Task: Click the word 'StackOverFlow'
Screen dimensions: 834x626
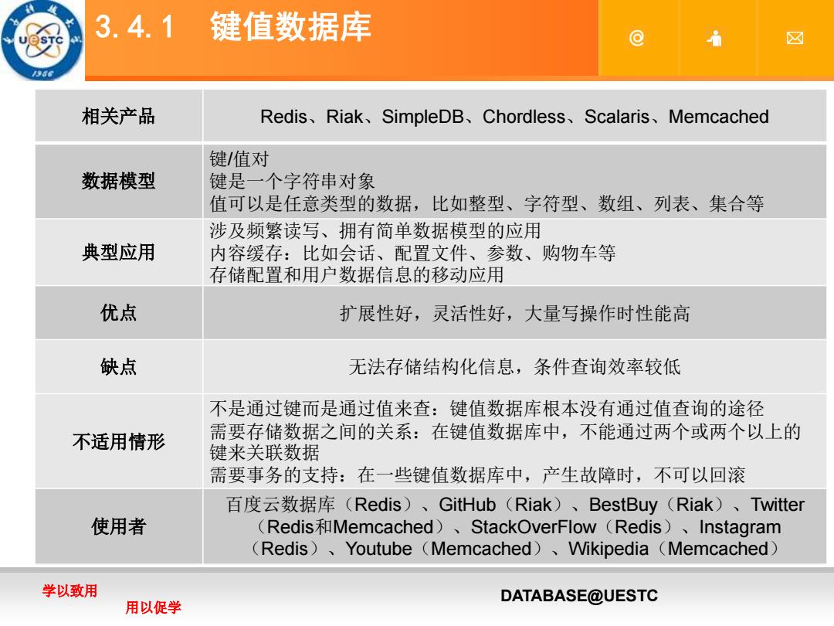Action: [x=533, y=526]
